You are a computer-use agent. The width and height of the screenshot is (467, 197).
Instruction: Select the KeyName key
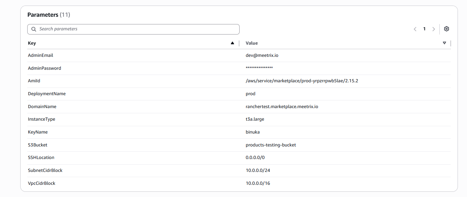[38, 132]
